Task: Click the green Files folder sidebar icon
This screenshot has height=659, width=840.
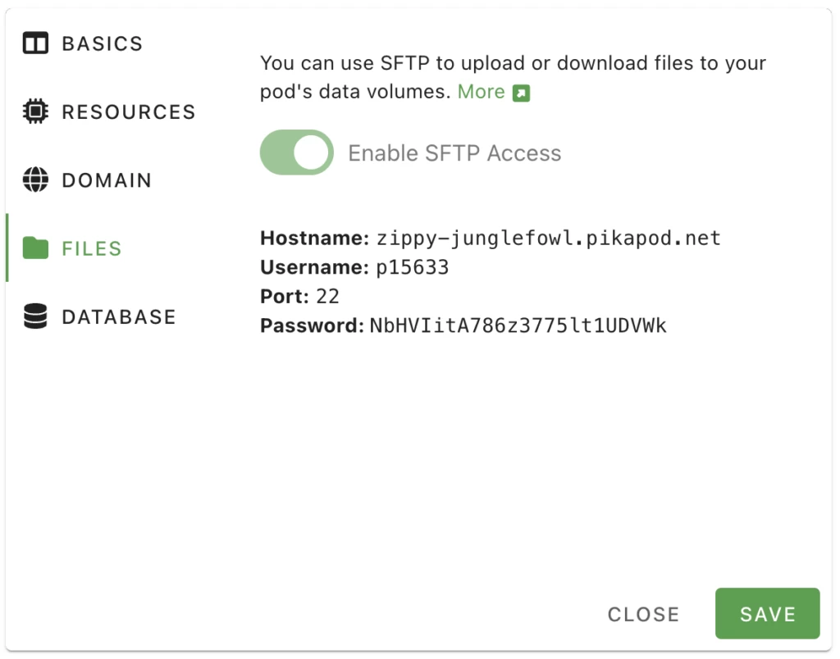Action: 34,248
